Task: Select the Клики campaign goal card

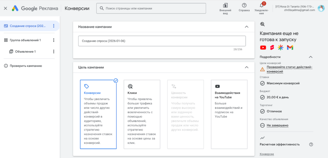Action: pyautogui.click(x=142, y=114)
